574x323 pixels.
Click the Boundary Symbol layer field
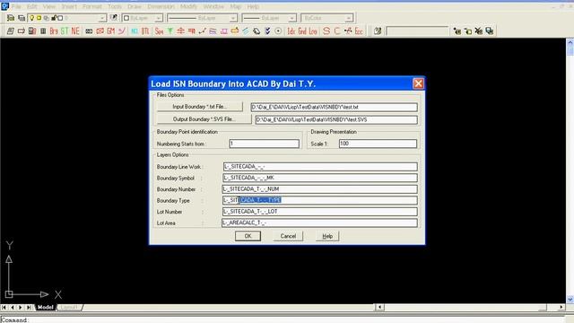click(320, 178)
